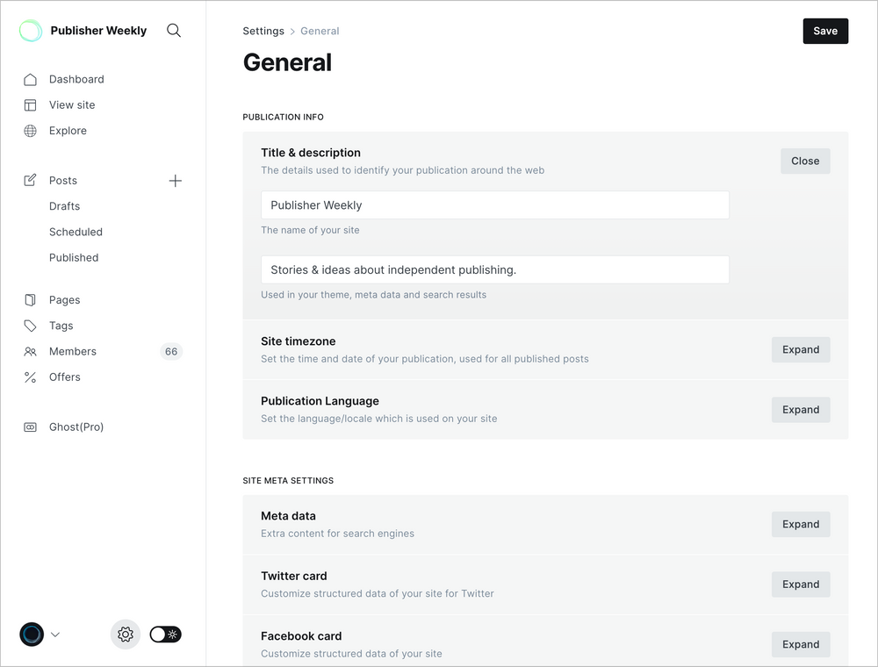Open the user account chevron menu
This screenshot has height=667, width=878.
(x=54, y=634)
